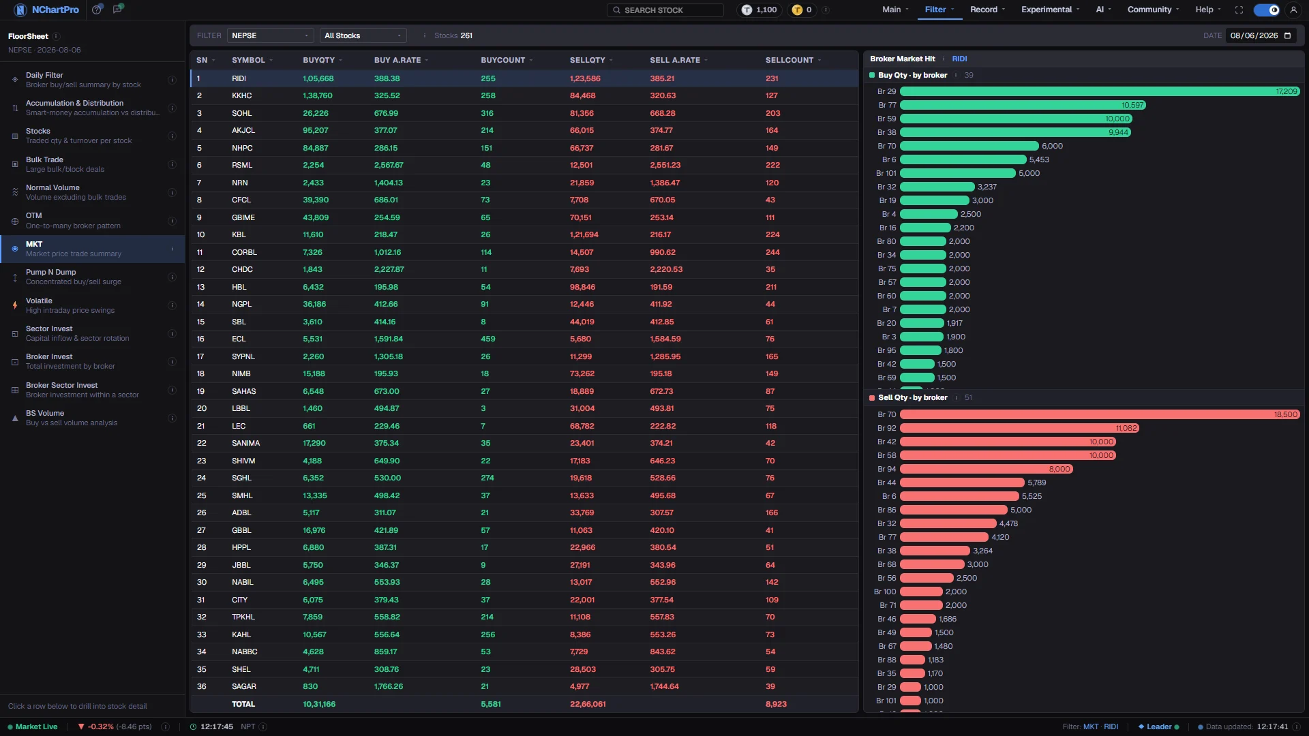
Task: Click the Br 29 buy quantity bar 17,209
Action: pyautogui.click(x=1100, y=91)
